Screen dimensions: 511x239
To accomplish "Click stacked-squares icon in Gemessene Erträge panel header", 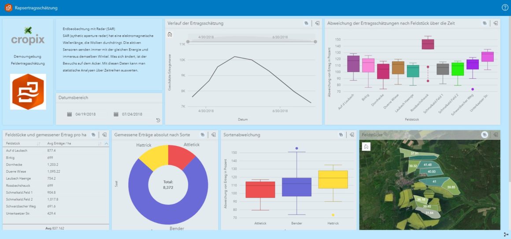I will click(x=202, y=135).
